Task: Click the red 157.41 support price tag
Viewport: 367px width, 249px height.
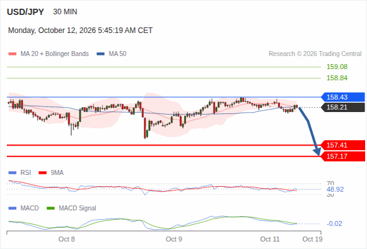Action: pos(343,145)
